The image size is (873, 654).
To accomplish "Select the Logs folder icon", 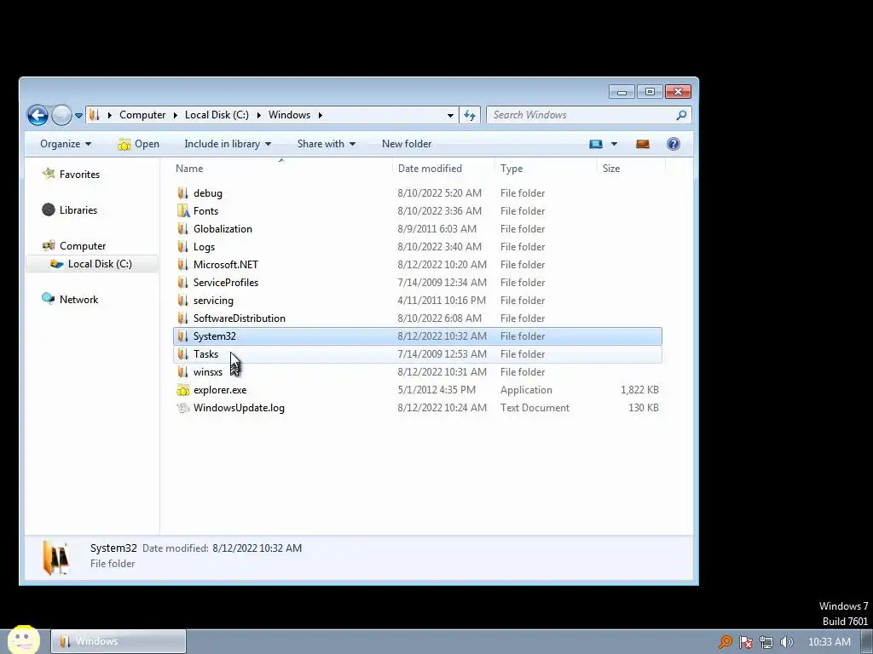I will pyautogui.click(x=183, y=246).
